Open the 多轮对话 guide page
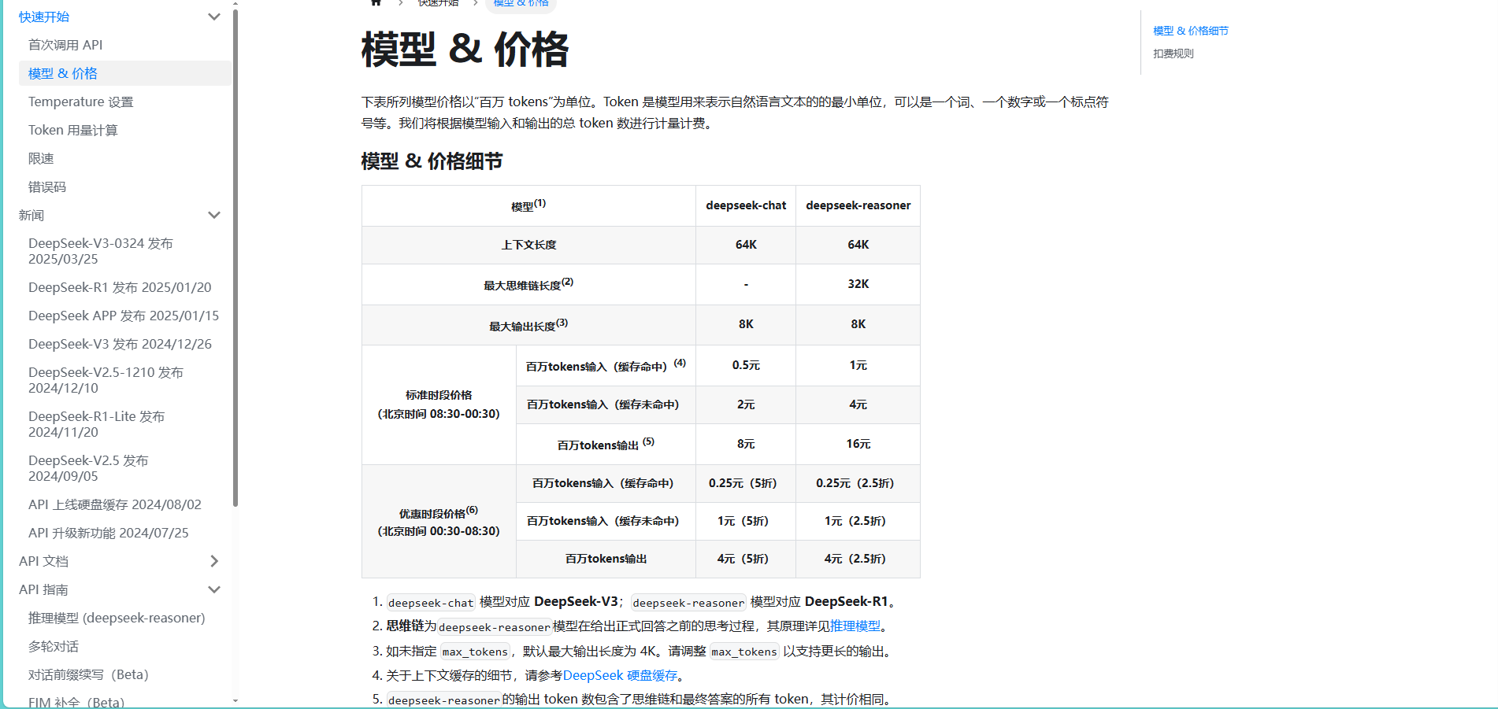1498x709 pixels. 53,646
